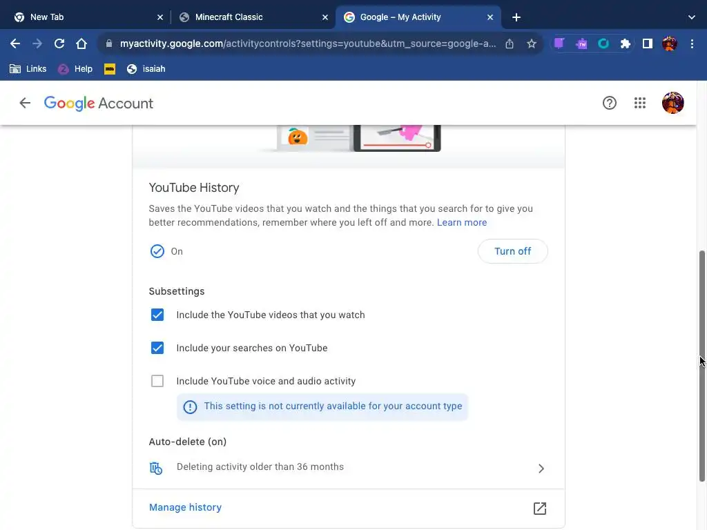Click the Turn off button

513,251
